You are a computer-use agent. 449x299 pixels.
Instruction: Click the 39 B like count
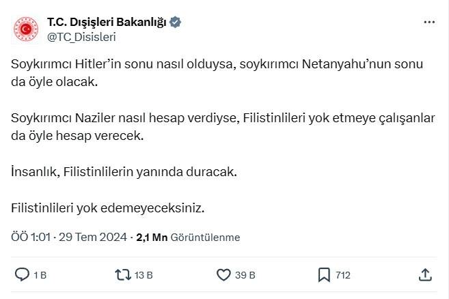coord(245,275)
